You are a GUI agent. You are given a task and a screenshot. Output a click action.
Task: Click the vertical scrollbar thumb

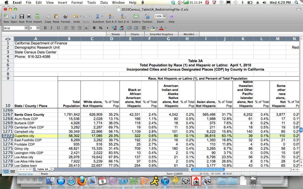[x=301, y=130]
